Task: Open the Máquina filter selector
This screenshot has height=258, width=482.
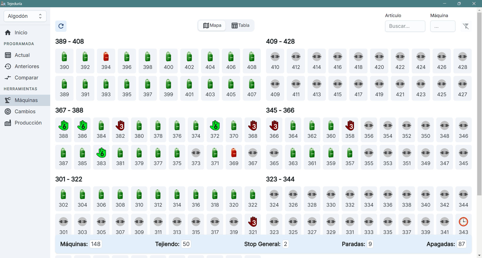Action: click(x=443, y=26)
